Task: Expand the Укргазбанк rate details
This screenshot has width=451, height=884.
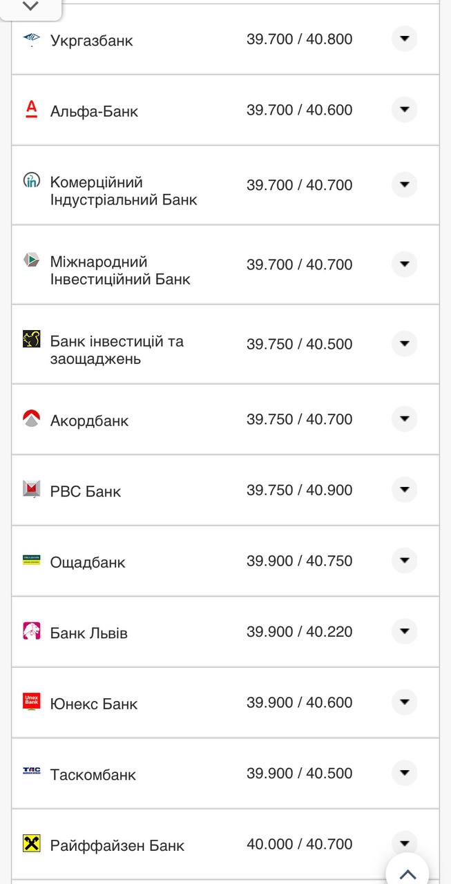Action: tap(404, 39)
